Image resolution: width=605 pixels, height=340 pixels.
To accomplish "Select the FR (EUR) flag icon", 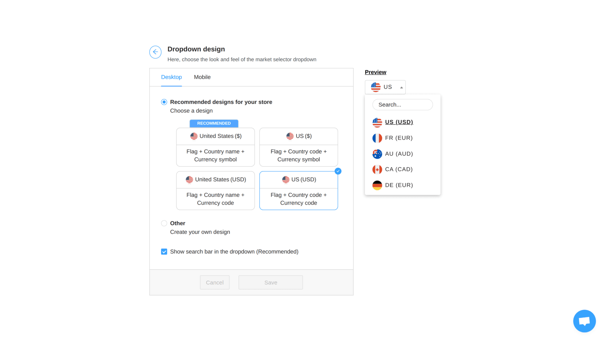I will [x=377, y=138].
